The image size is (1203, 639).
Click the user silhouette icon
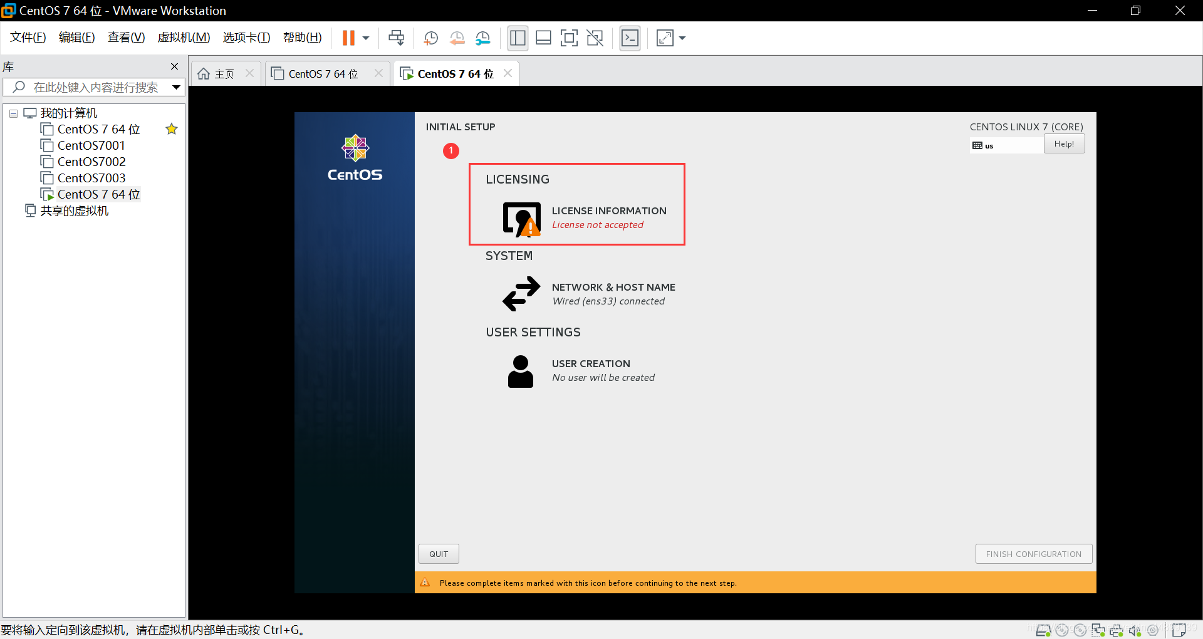521,371
